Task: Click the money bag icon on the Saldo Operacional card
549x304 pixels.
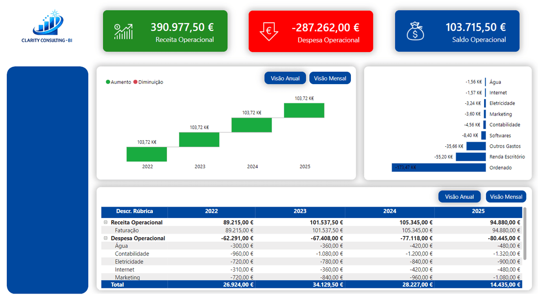Action: click(x=415, y=31)
